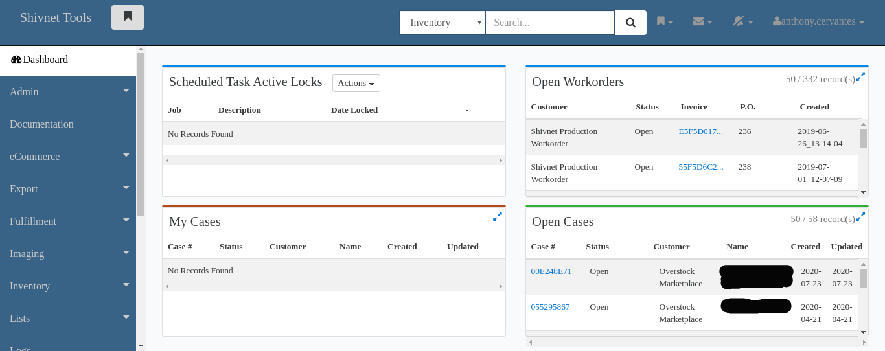Viewport: 885px width, 351px height.
Task: Open case 00E248E71 link
Action: tap(551, 271)
